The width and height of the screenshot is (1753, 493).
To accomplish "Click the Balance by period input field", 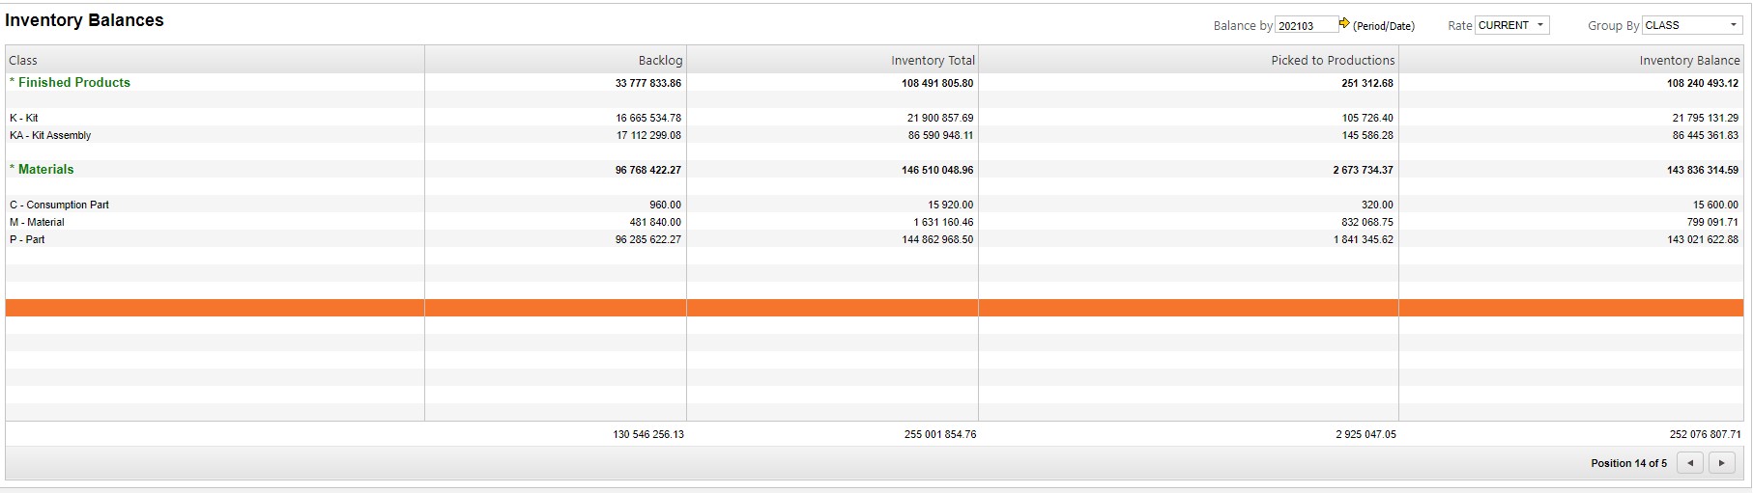I will coord(1306,25).
